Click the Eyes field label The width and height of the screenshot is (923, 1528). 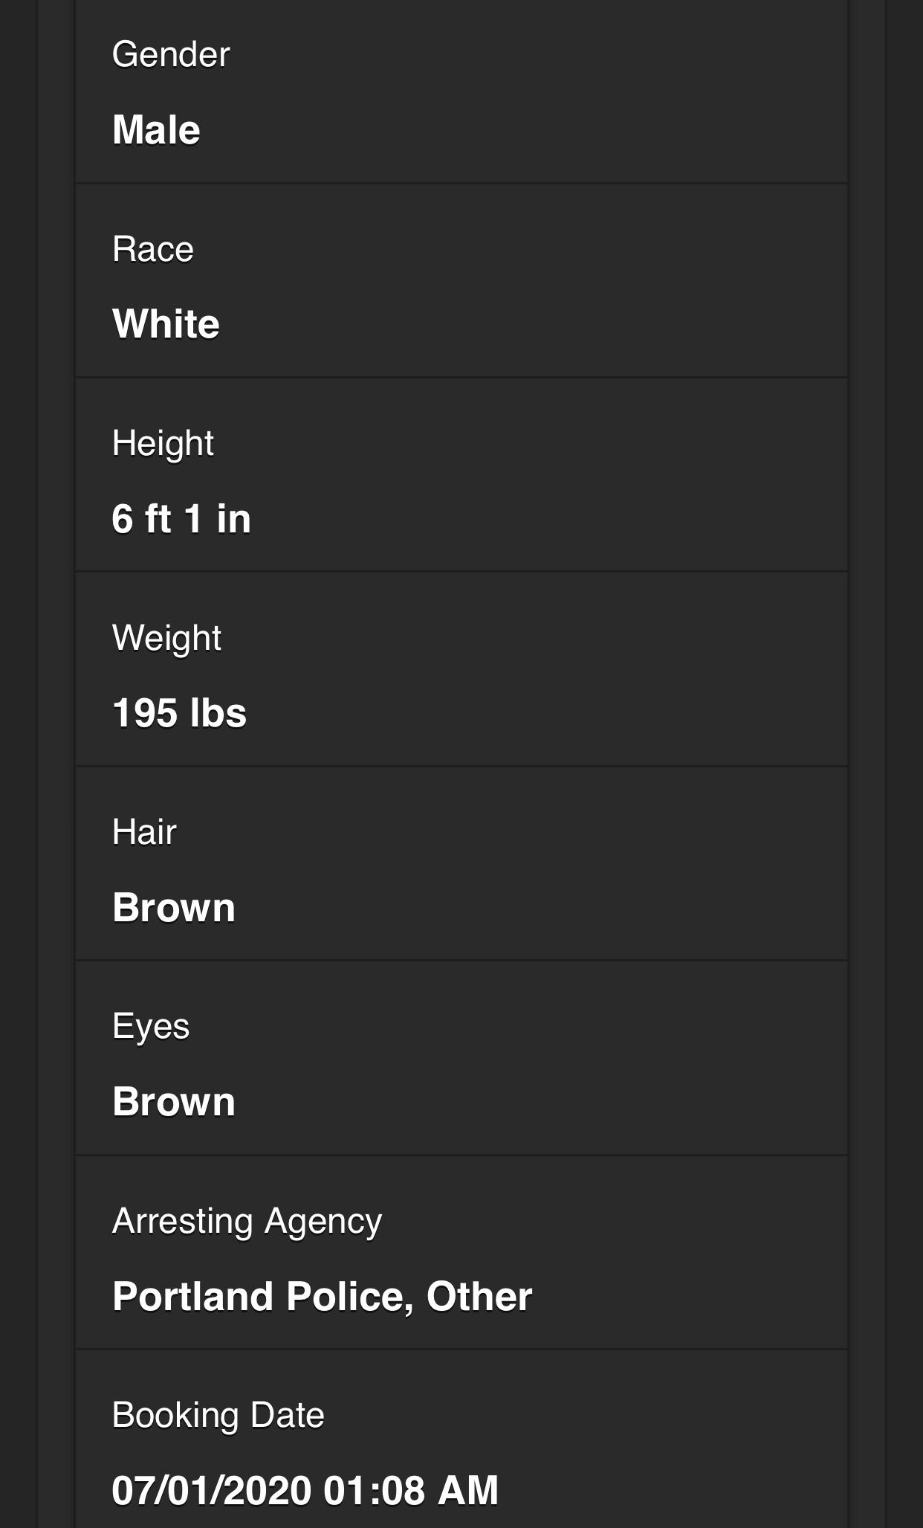tap(151, 1027)
